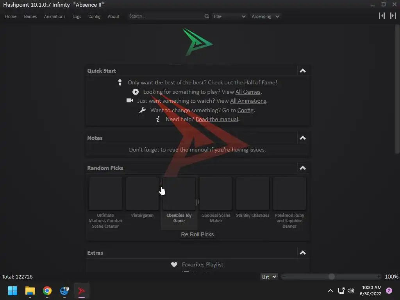Select the Stanley Charades pick
This screenshot has height=300, width=400.
point(252,203)
